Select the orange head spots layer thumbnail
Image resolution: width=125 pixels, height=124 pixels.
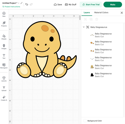[92, 43]
